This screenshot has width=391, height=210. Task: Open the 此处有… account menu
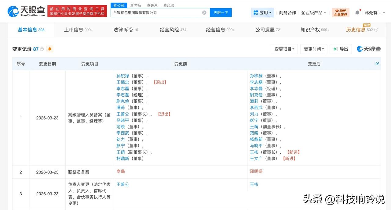(375, 13)
